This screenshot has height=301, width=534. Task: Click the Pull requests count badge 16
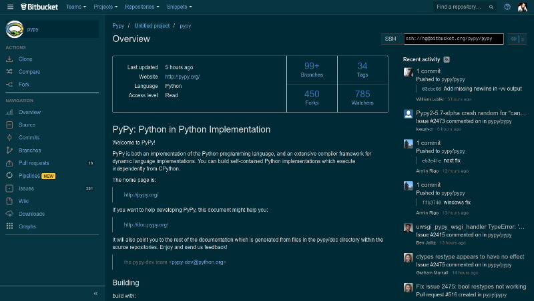[91, 163]
